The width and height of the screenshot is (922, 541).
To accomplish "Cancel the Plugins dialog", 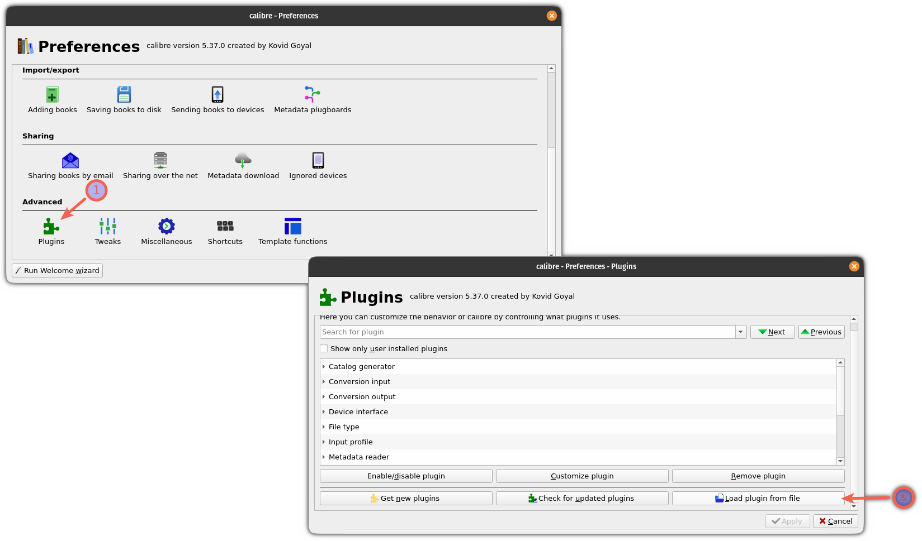I will pos(835,521).
